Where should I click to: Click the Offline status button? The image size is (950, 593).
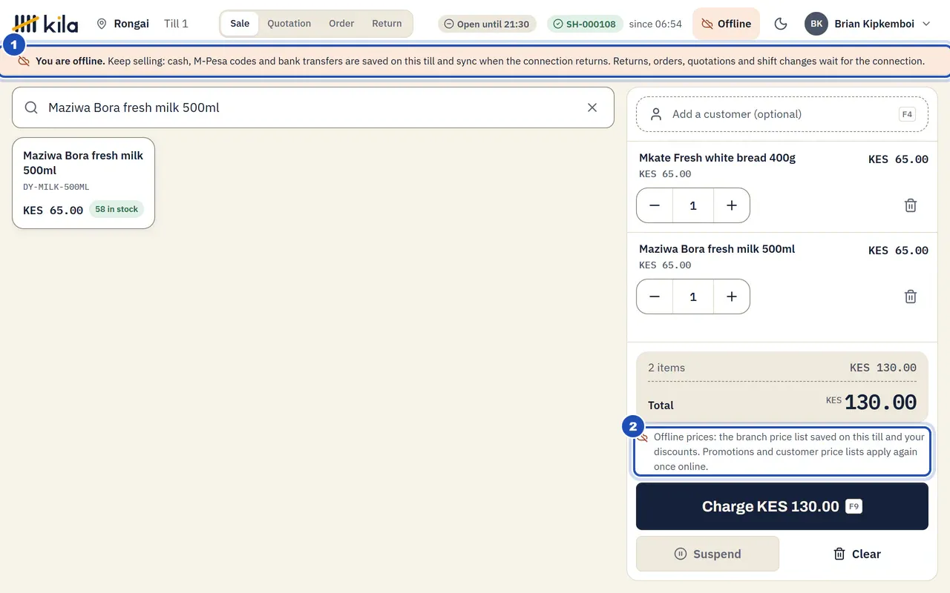click(727, 24)
